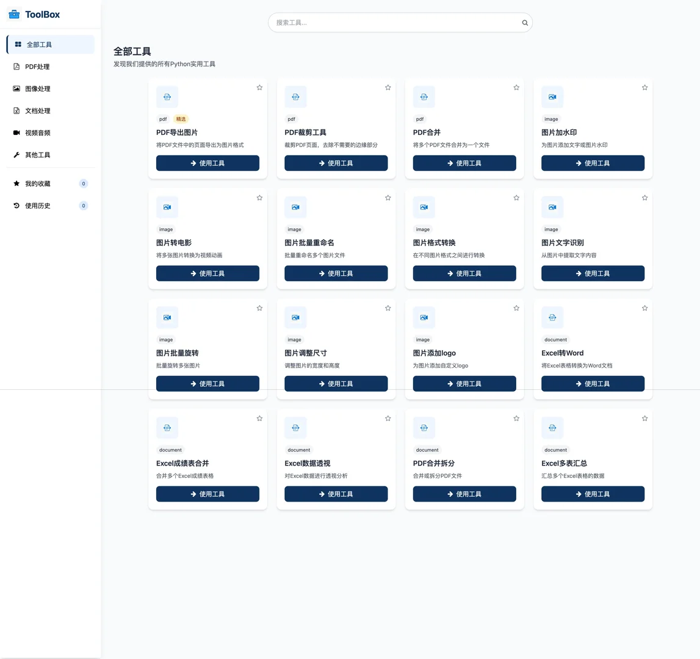700x659 pixels.
Task: Star the PDF合并 tool
Action: pyautogui.click(x=516, y=87)
